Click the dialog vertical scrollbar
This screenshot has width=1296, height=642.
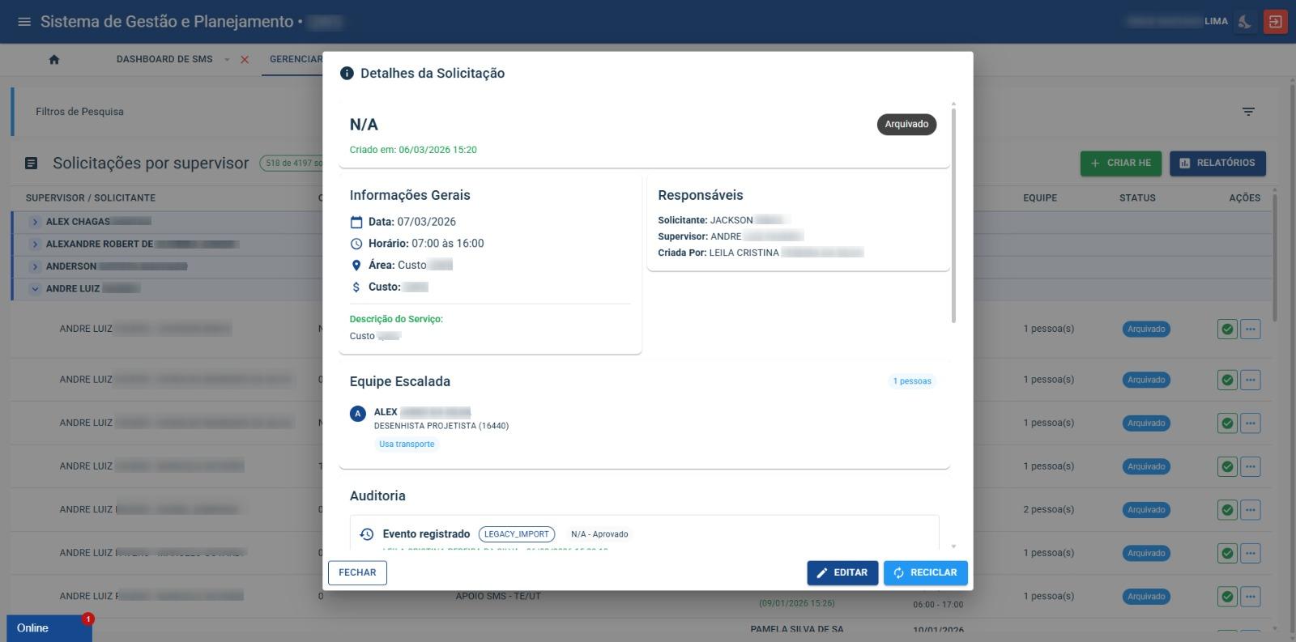click(953, 215)
